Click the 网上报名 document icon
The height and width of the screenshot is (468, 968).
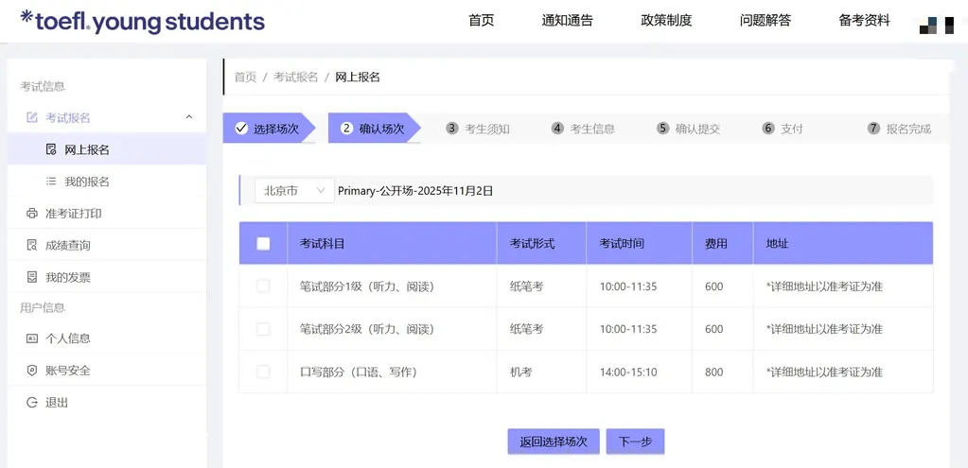click(x=51, y=149)
